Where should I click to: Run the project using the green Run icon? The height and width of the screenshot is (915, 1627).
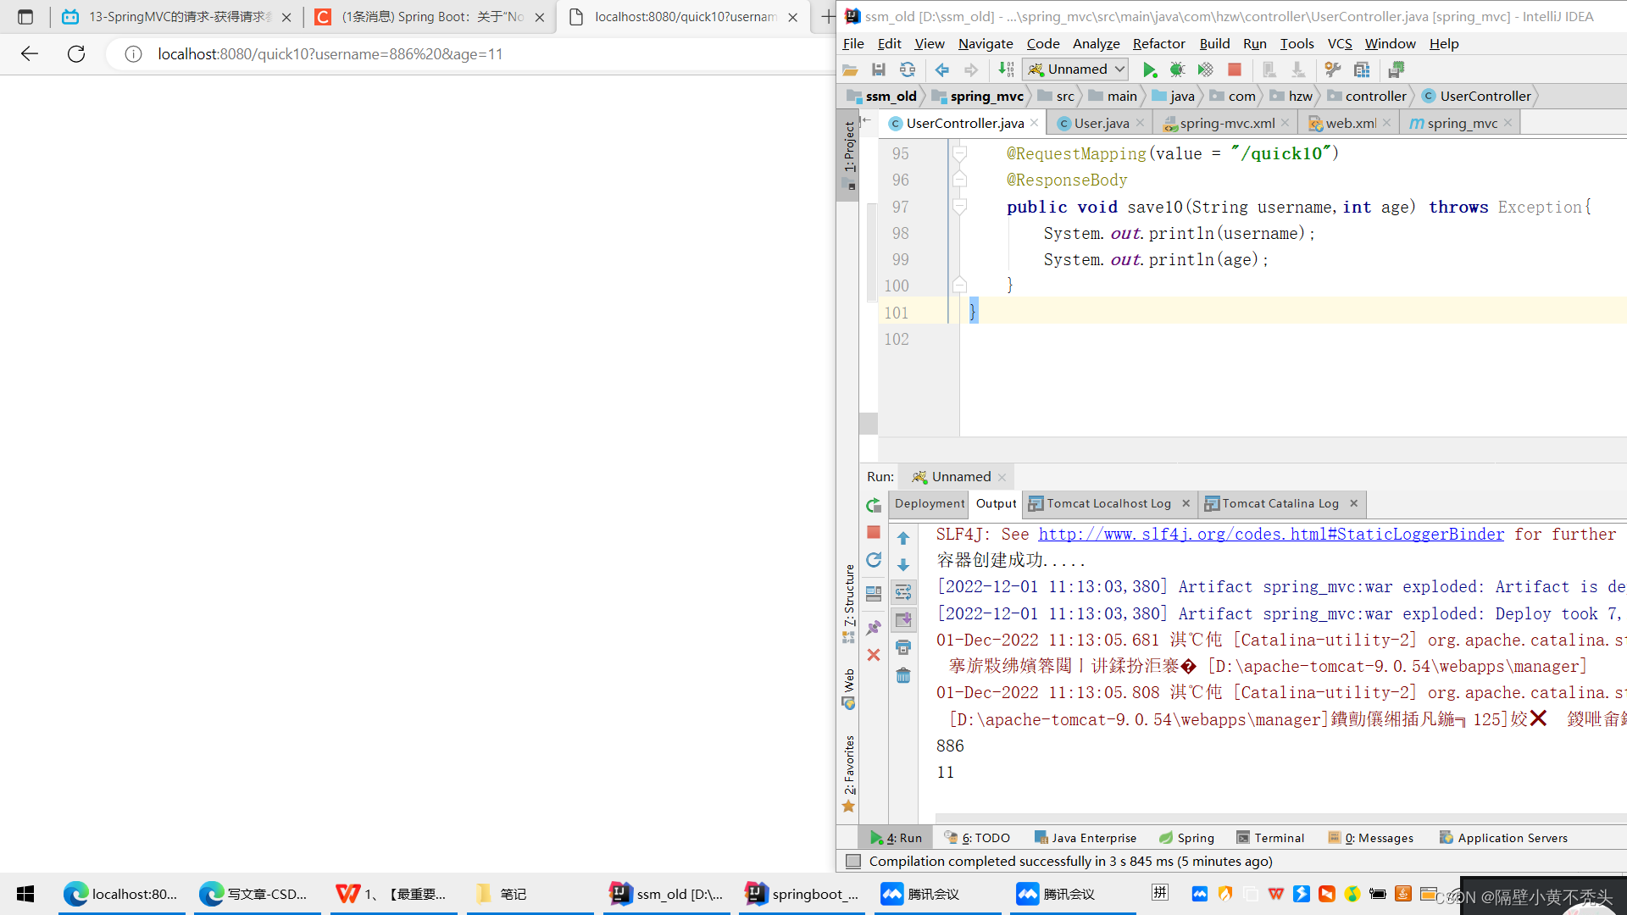pos(1150,70)
